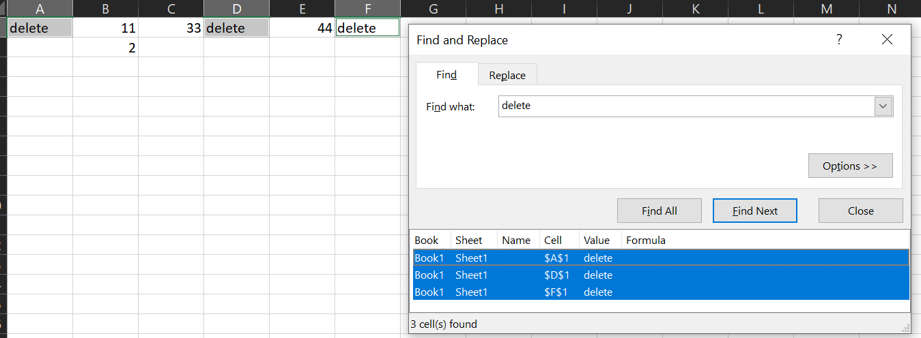The image size is (921, 338).
Task: Sort results by Book column header
Action: pyautogui.click(x=431, y=240)
